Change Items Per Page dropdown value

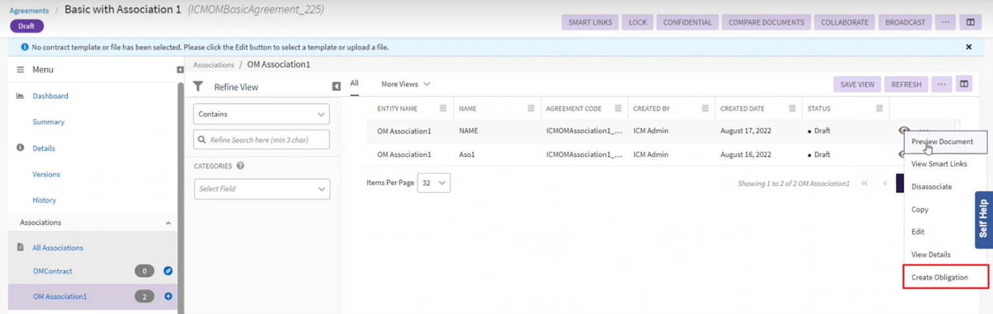(x=434, y=183)
